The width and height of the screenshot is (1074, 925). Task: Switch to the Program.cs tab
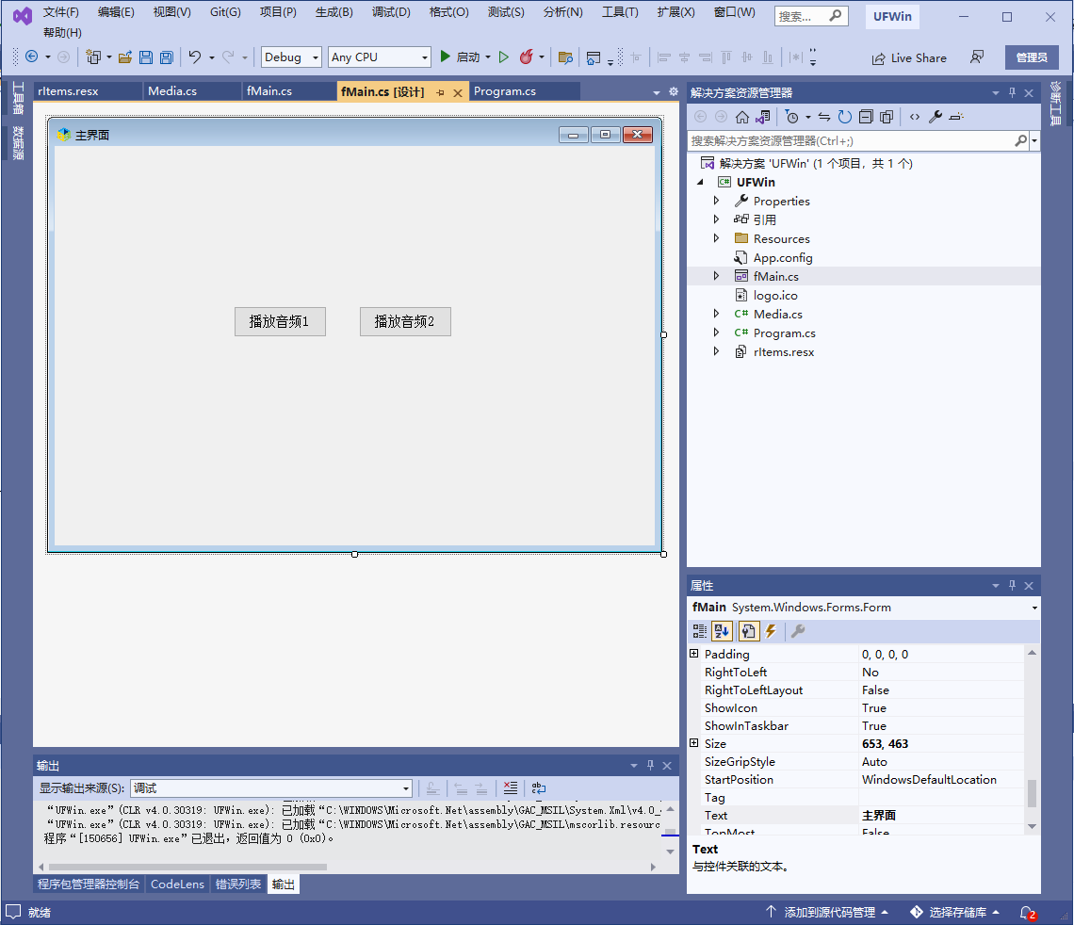[505, 91]
